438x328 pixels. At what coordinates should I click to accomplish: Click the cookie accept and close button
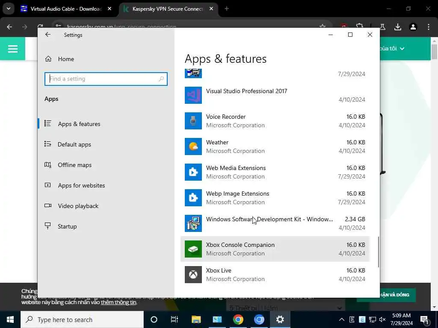395,295
